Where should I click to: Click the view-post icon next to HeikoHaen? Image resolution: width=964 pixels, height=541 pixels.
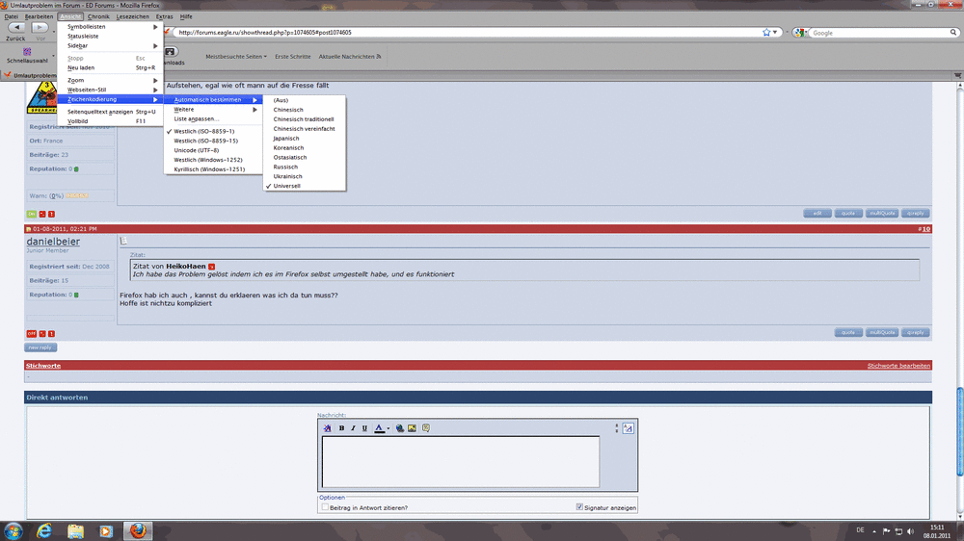[211, 267]
